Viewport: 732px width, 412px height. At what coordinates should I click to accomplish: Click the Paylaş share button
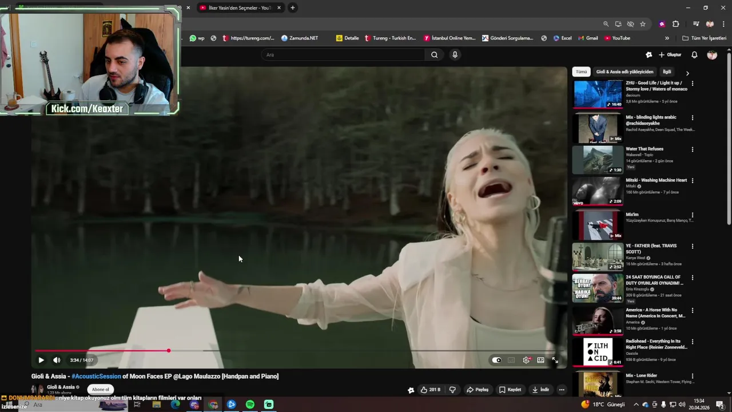478,390
